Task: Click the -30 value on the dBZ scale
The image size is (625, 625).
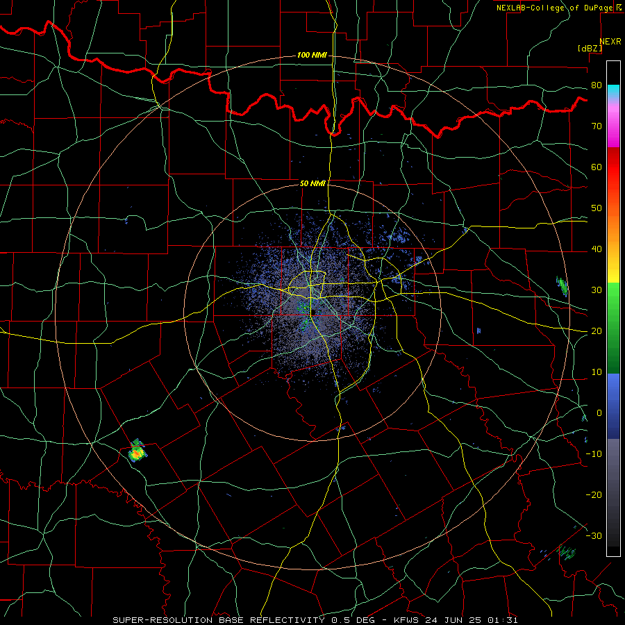Action: pos(594,535)
